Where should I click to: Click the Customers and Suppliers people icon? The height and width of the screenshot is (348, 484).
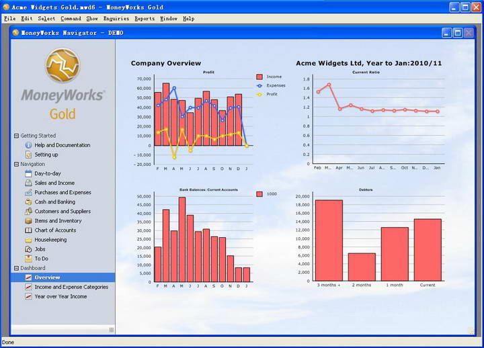tap(28, 212)
